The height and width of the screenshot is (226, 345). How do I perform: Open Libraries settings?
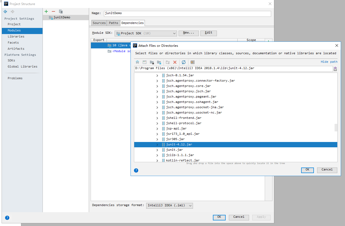(x=16, y=36)
